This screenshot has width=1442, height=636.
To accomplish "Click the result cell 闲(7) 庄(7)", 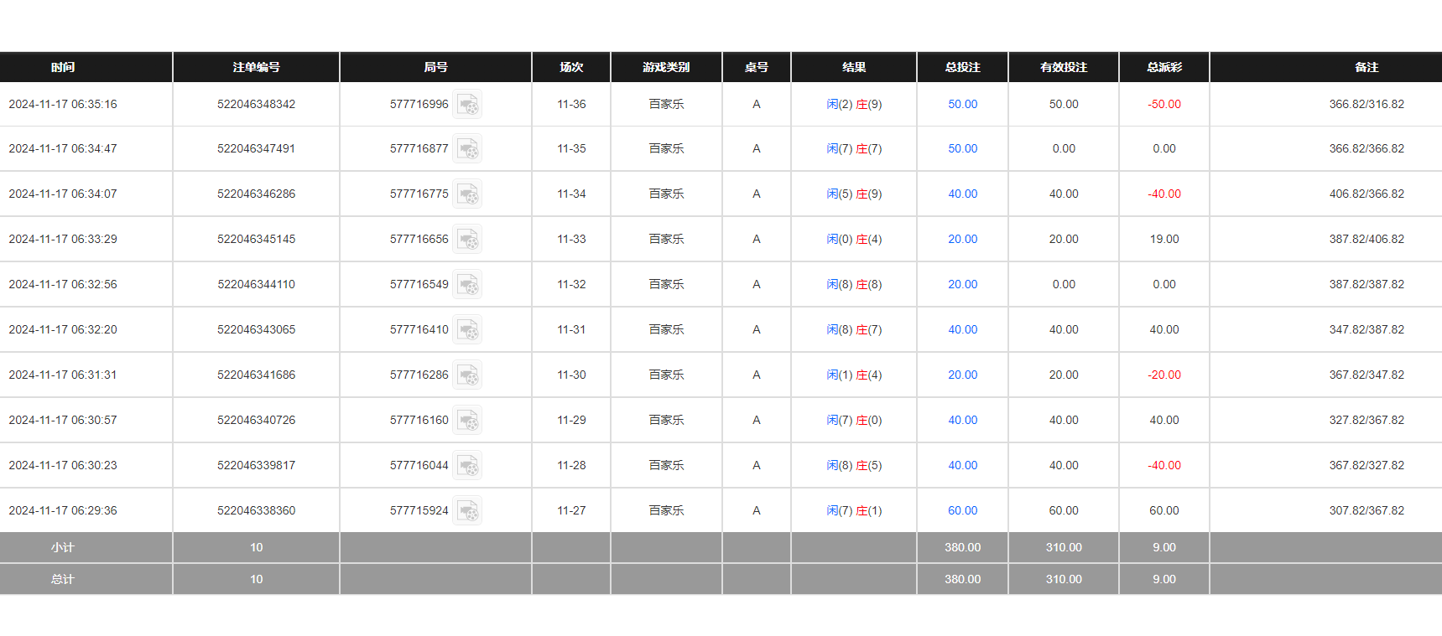I will 854,148.
